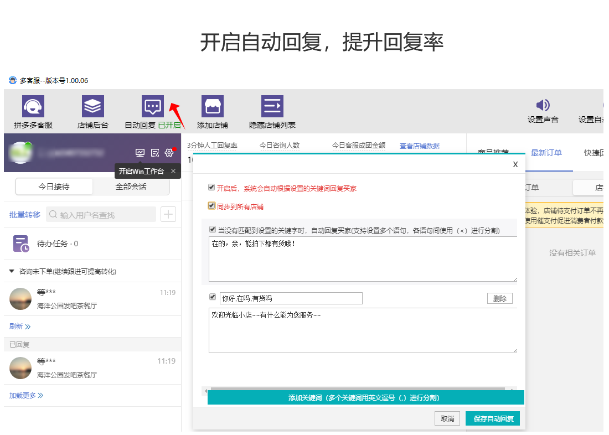Click the 添加店铺 store icon
The width and height of the screenshot is (609, 435).
213,106
